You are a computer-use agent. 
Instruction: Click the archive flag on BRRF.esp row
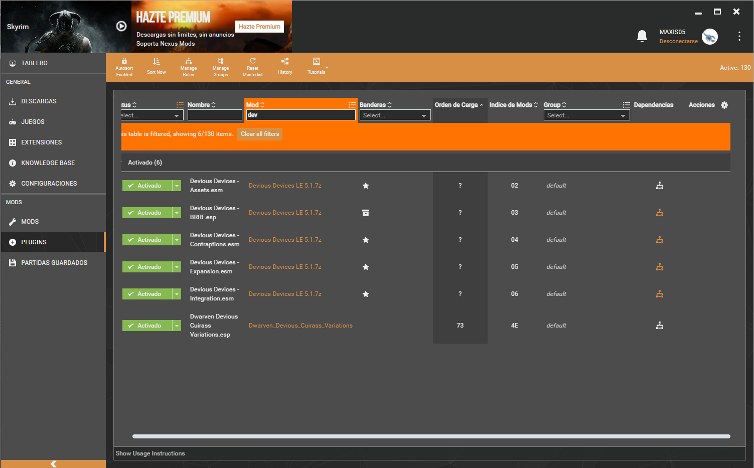click(x=366, y=213)
